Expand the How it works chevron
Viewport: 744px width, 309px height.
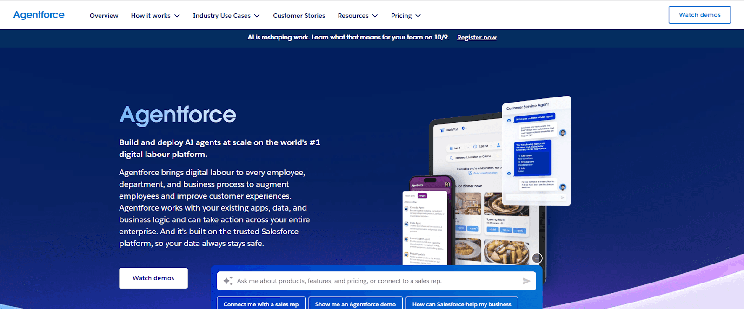point(177,16)
